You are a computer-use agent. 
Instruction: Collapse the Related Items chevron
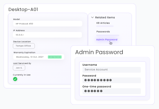[92, 17]
